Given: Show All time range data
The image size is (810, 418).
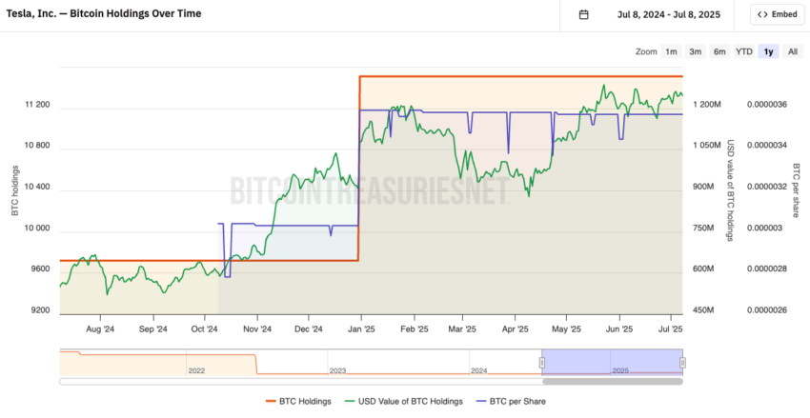Looking at the screenshot, I should point(793,51).
